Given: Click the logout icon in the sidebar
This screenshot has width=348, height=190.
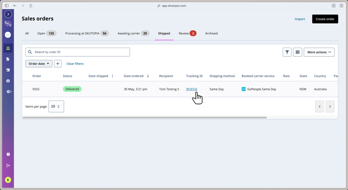Looking at the screenshot, I should pyautogui.click(x=8, y=165).
